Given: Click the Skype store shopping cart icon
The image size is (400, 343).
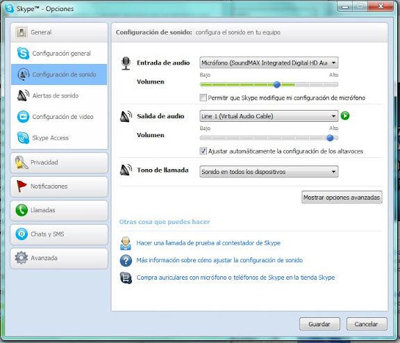Looking at the screenshot, I should pyautogui.click(x=126, y=278).
